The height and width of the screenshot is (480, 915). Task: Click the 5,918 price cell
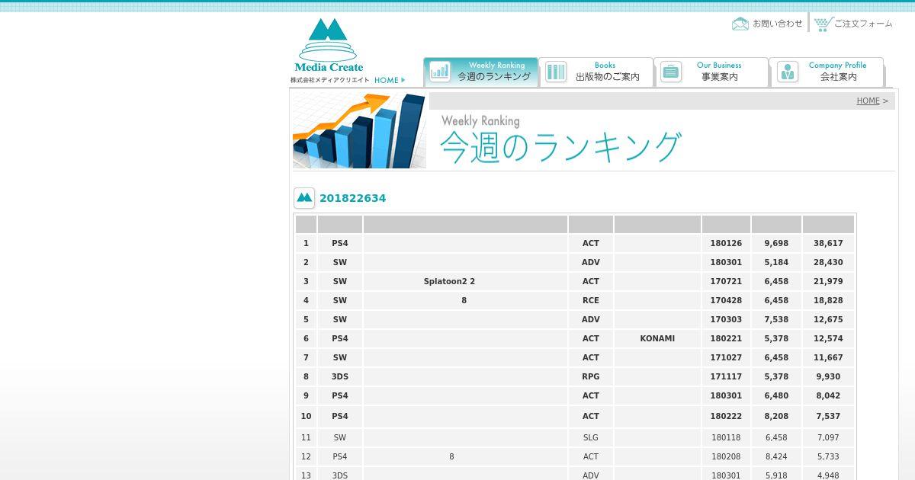coord(776,475)
